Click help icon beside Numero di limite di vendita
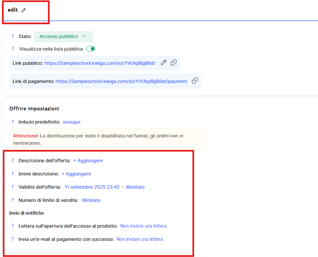The width and height of the screenshot is (318, 257). [x=13, y=200]
